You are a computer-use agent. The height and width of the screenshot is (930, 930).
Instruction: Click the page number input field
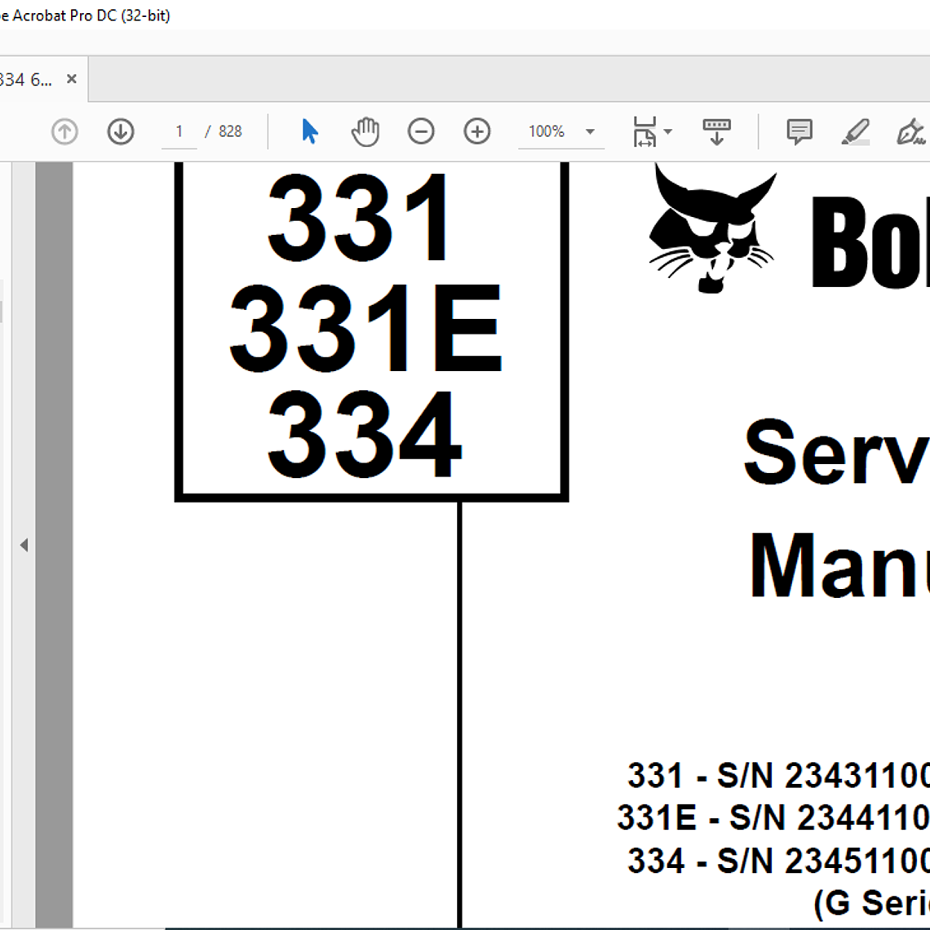tap(179, 131)
